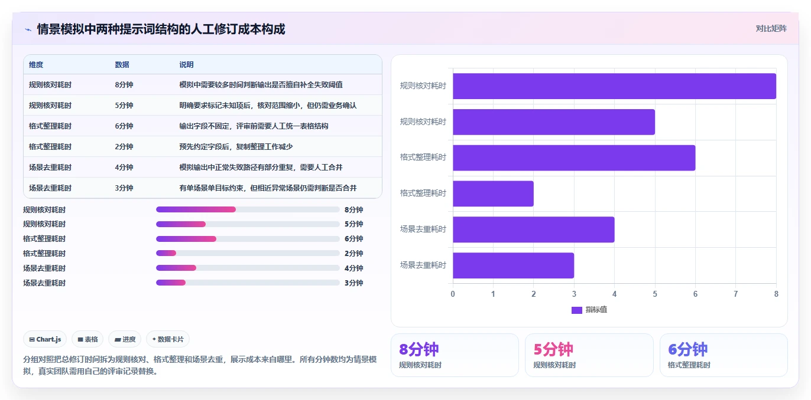
Task: Click the x-axis tick label 7
Action: point(736,294)
